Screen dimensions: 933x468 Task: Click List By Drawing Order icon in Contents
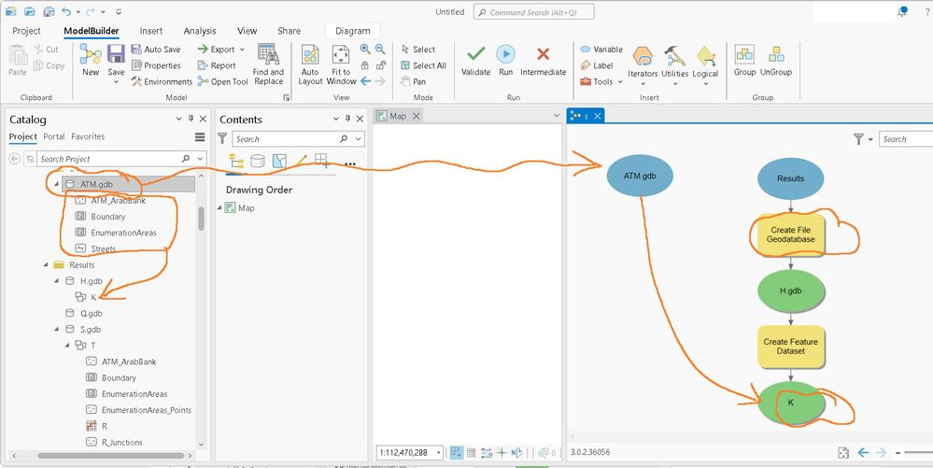tap(236, 162)
